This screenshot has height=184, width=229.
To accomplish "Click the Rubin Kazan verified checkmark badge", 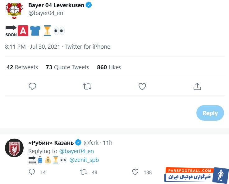I will coord(78,143).
